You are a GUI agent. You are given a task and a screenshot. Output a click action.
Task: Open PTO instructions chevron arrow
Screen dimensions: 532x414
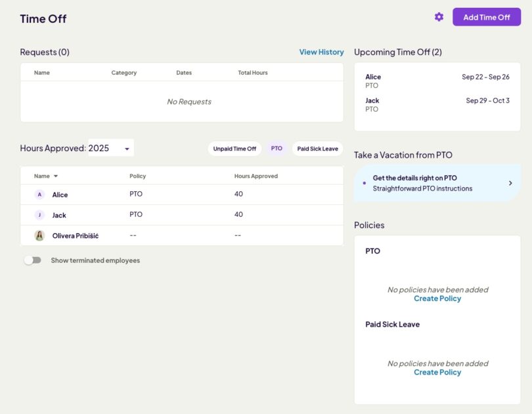[x=510, y=183]
